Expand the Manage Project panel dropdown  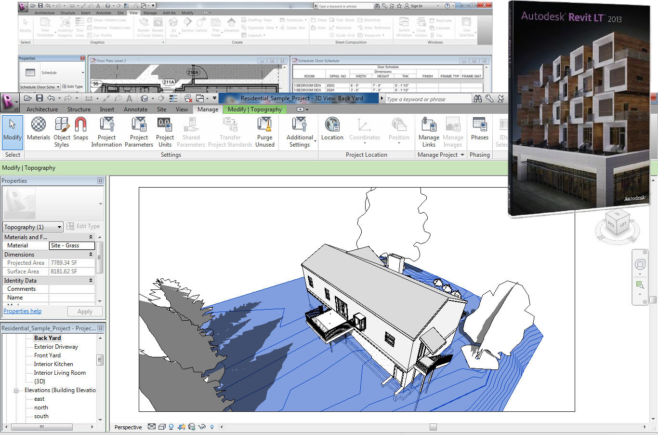coord(462,155)
